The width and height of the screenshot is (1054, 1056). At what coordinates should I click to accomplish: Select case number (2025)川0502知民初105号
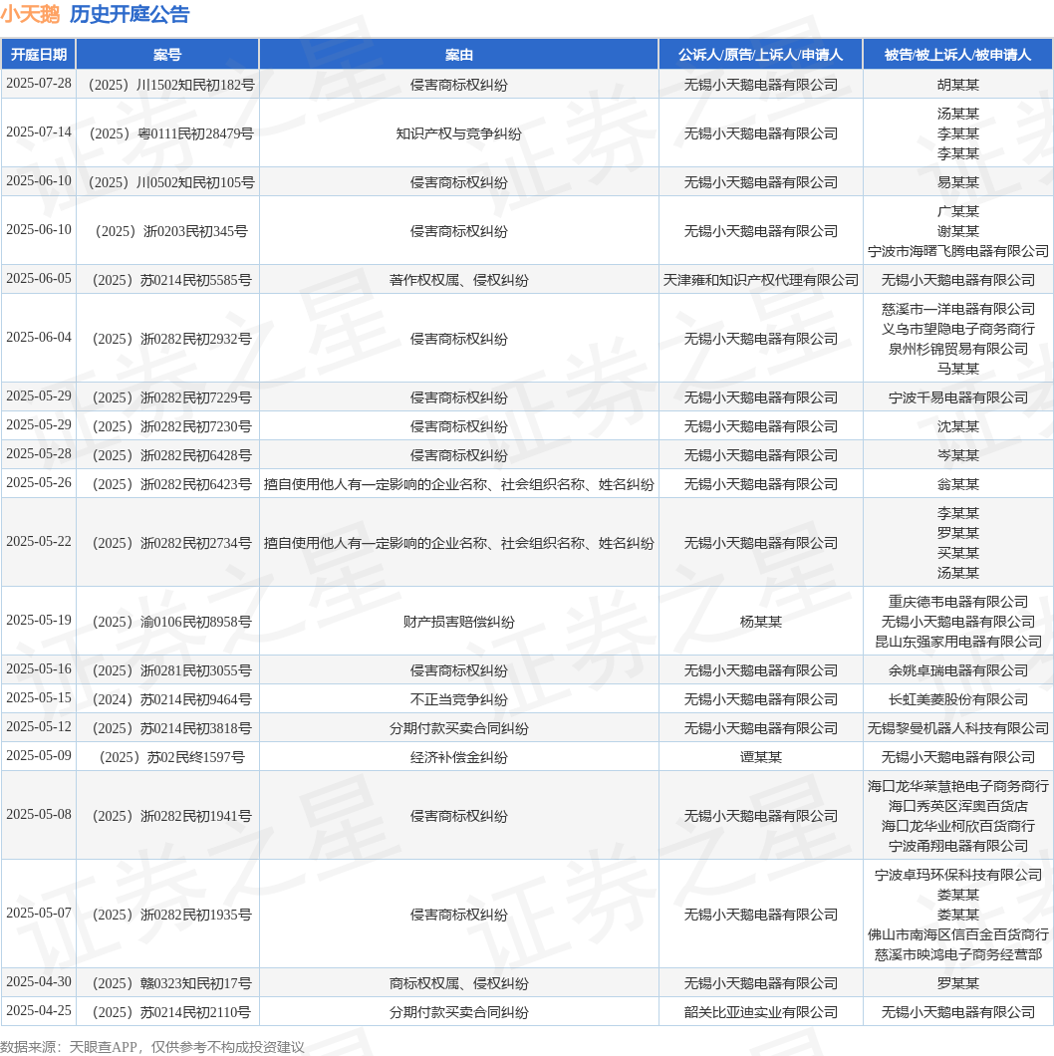[171, 182]
